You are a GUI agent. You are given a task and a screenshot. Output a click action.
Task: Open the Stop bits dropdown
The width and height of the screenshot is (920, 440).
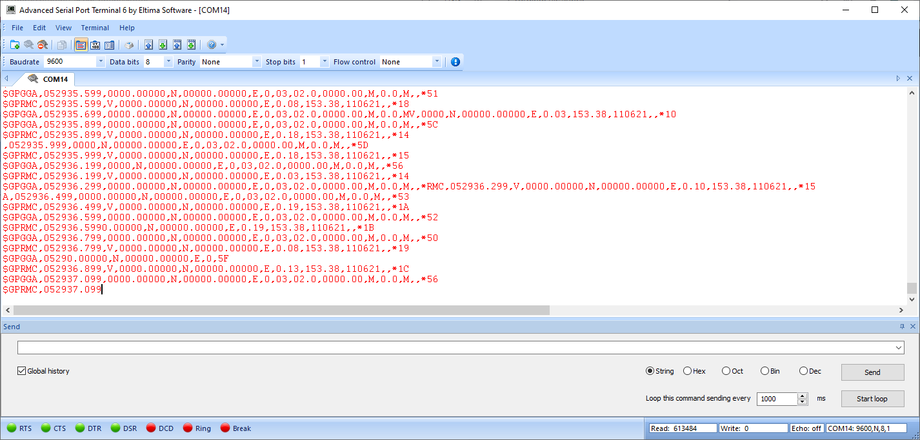[x=325, y=62]
